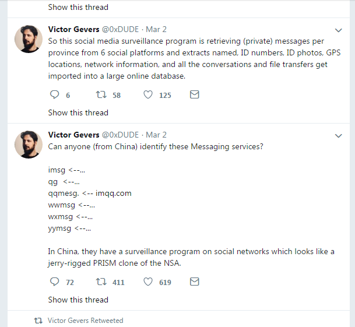Viewport: 355px width, 327px height.
Task: Send the 619-likes tweet via Direct Message
Action: click(x=195, y=282)
